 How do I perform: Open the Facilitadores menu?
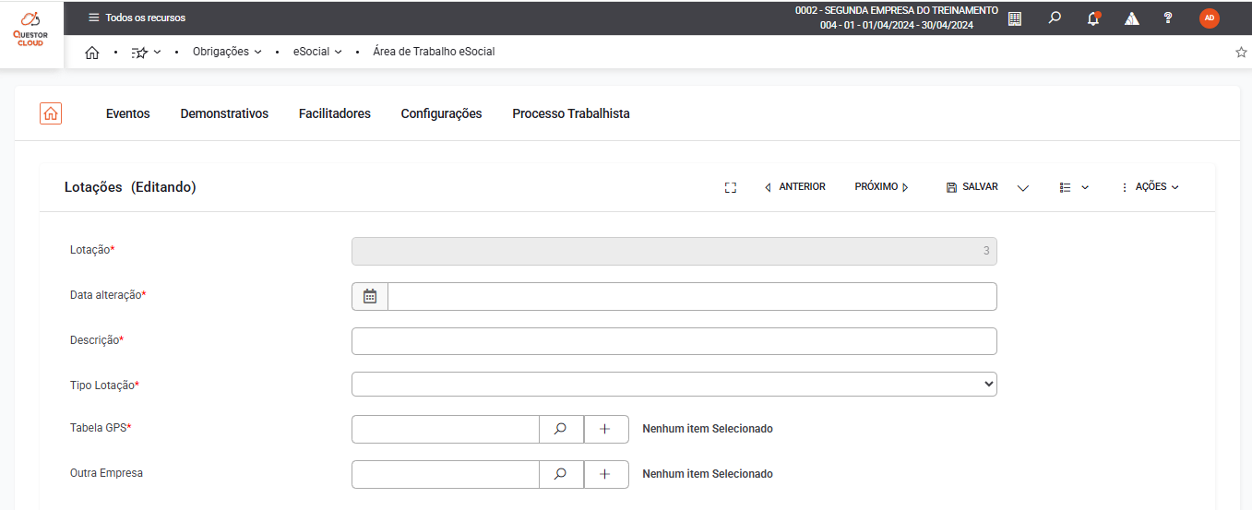pos(335,113)
